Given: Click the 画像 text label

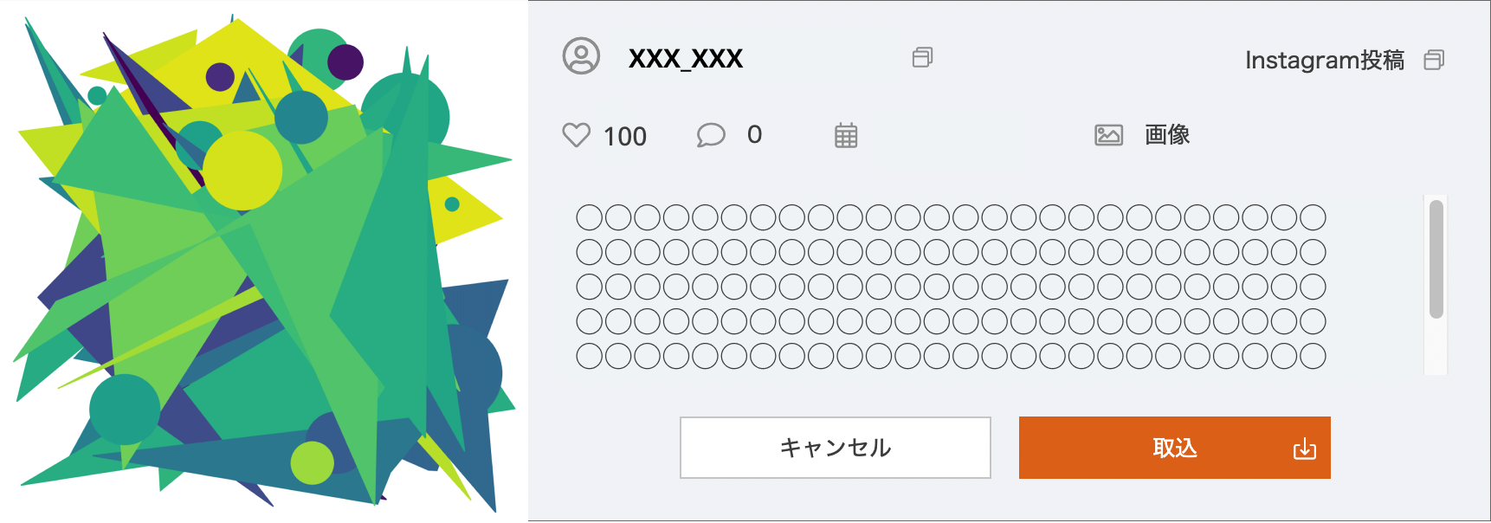Looking at the screenshot, I should pyautogui.click(x=1167, y=135).
